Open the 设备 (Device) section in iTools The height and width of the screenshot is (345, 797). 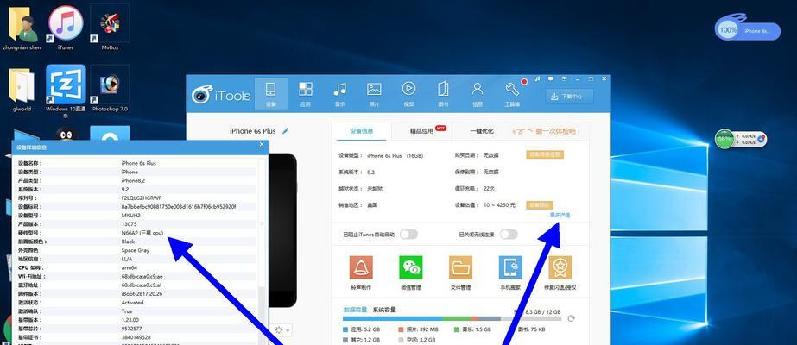click(x=271, y=94)
